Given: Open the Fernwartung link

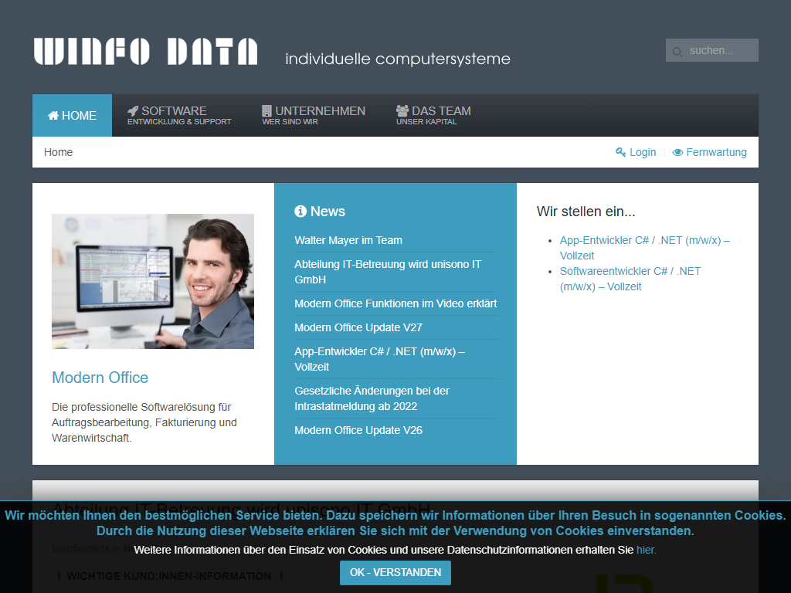Looking at the screenshot, I should click(716, 152).
